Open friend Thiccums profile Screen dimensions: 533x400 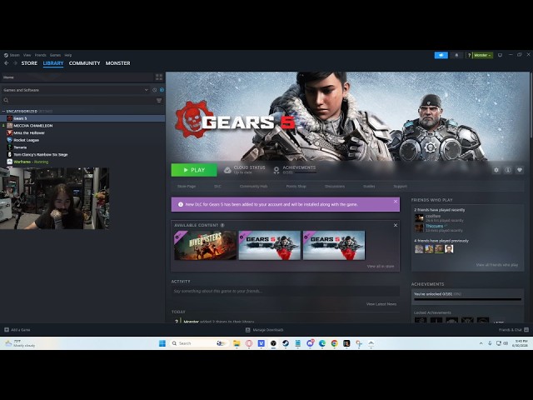(x=435, y=226)
